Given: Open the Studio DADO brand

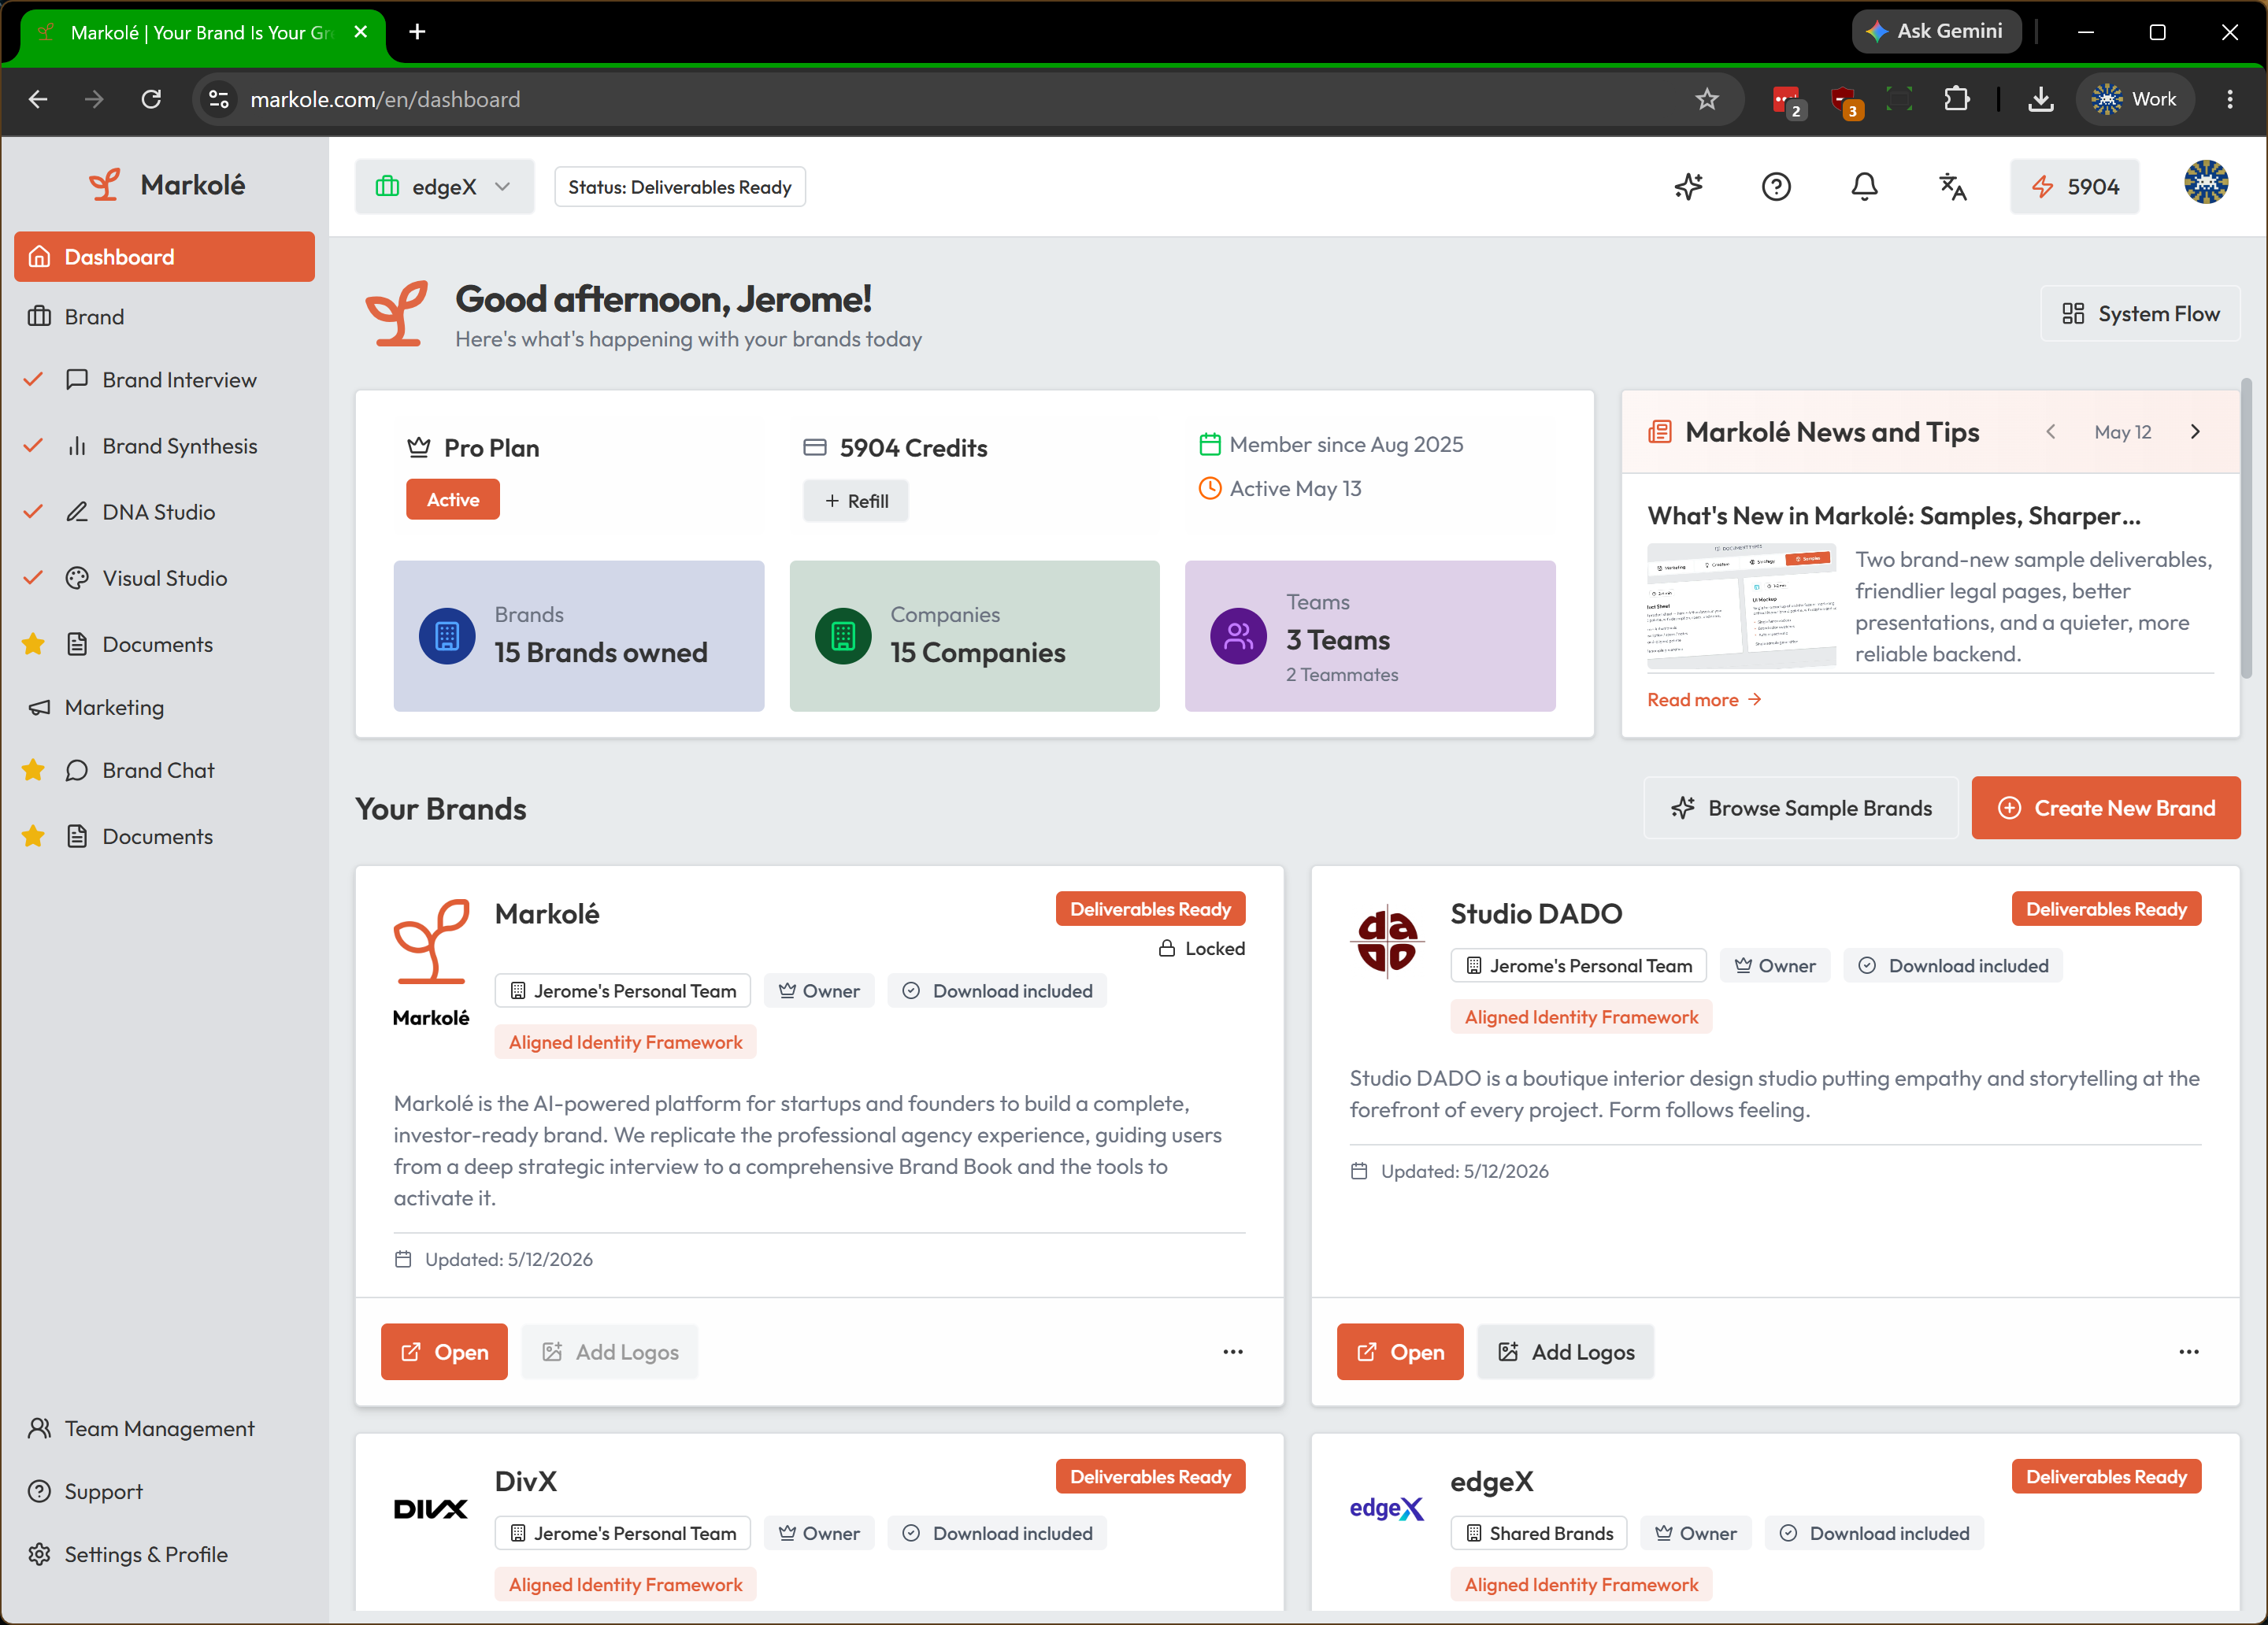Looking at the screenshot, I should click(1400, 1352).
